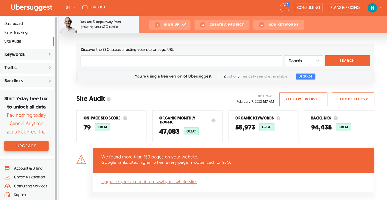387x200 pixels.
Task: Open Rank Tracking in sidebar
Action: [x=16, y=32]
